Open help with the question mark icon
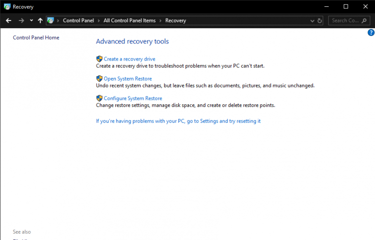Image resolution: width=375 pixels, height=240 pixels. pyautogui.click(x=371, y=33)
